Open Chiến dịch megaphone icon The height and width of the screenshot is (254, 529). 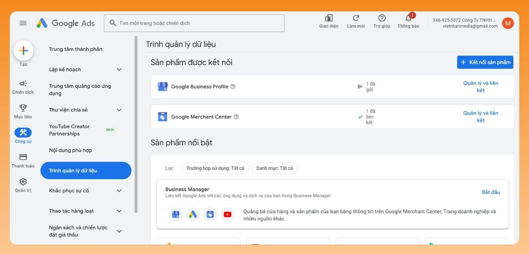pyautogui.click(x=23, y=84)
